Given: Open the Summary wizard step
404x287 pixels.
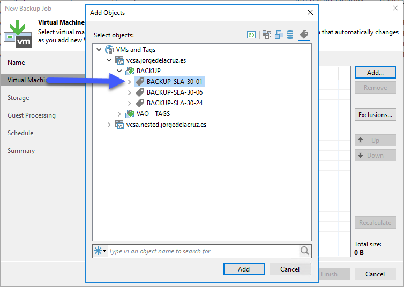Looking at the screenshot, I should (21, 151).
